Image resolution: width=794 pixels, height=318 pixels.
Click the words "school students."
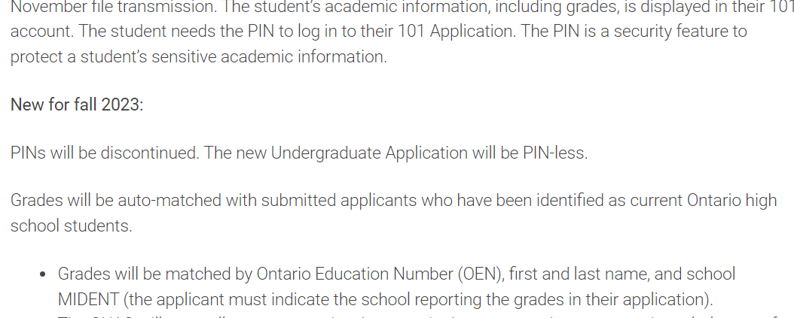click(72, 226)
